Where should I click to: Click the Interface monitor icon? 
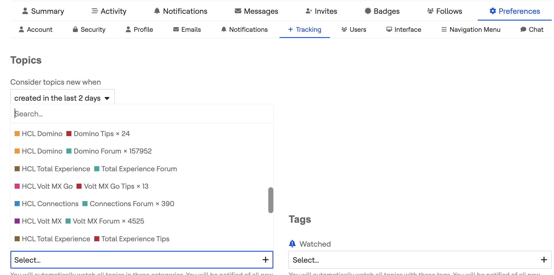389,30
